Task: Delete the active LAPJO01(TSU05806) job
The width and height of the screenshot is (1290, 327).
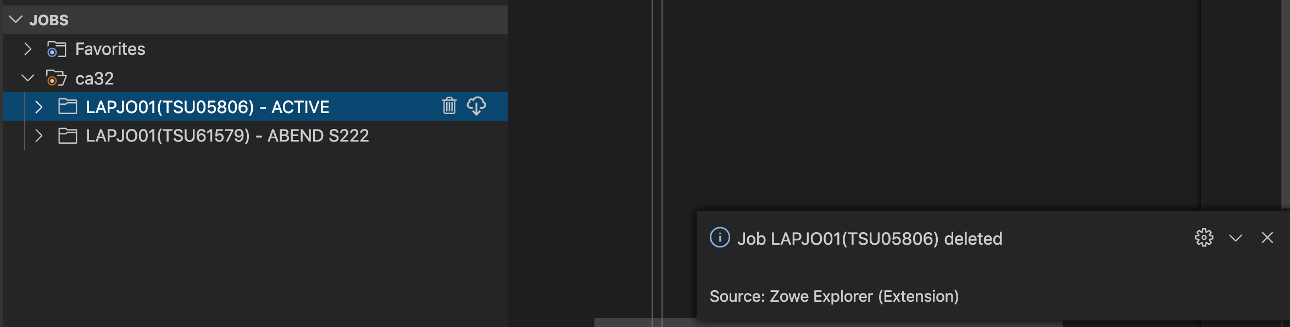Action: [x=449, y=106]
